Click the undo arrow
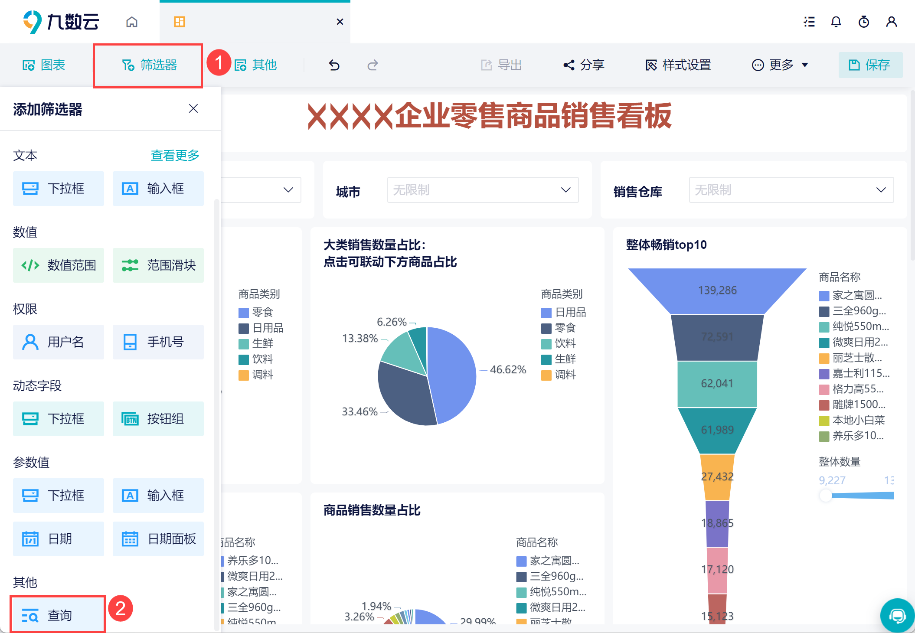The height and width of the screenshot is (633, 915). [334, 65]
